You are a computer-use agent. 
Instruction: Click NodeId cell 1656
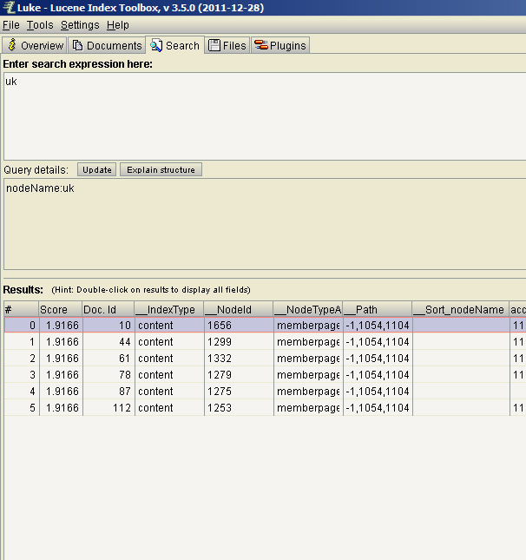239,325
